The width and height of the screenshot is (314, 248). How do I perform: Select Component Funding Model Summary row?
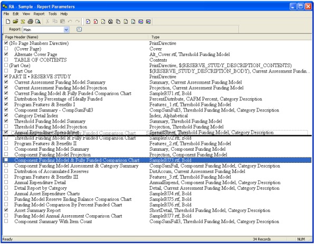click(x=157, y=149)
